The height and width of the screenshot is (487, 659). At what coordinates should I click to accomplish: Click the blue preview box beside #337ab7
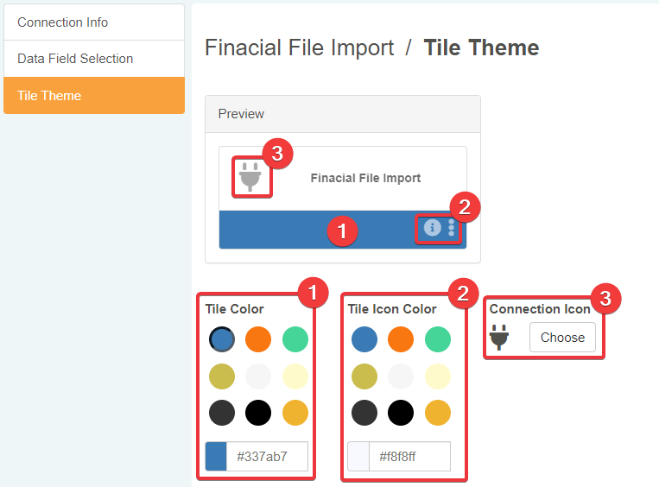pyautogui.click(x=216, y=456)
